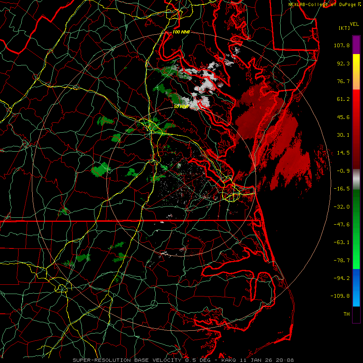363x363 pixels.
Task: Click the -94.2 velocity scale value
Action: click(342, 278)
